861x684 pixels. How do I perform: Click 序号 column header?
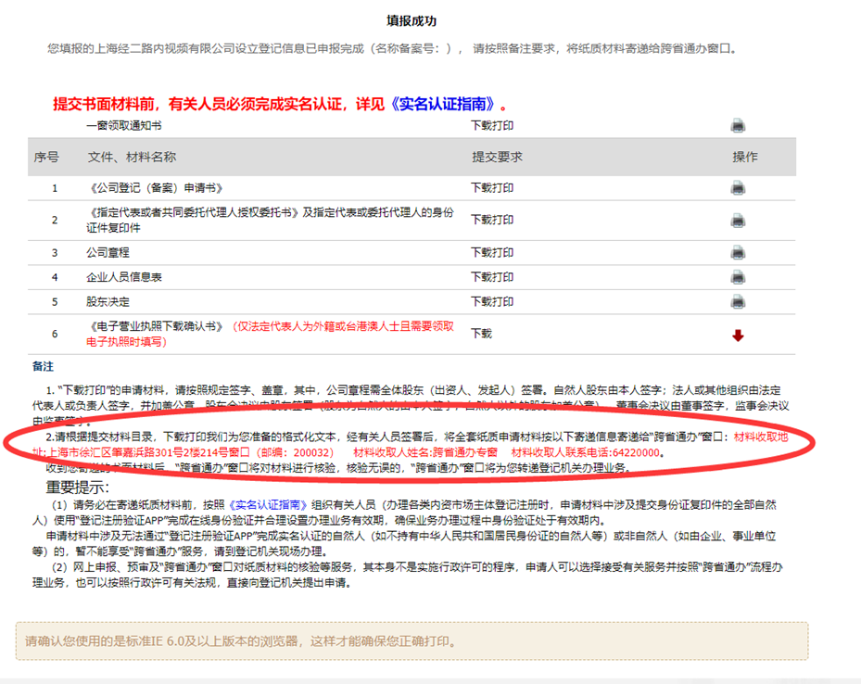[46, 157]
